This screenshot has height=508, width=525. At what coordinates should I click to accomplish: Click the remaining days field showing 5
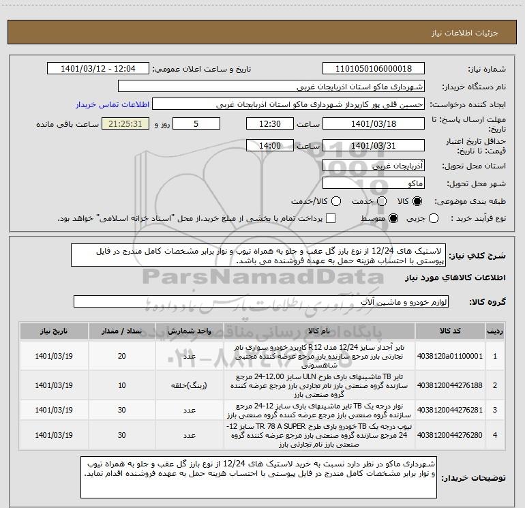click(196, 123)
